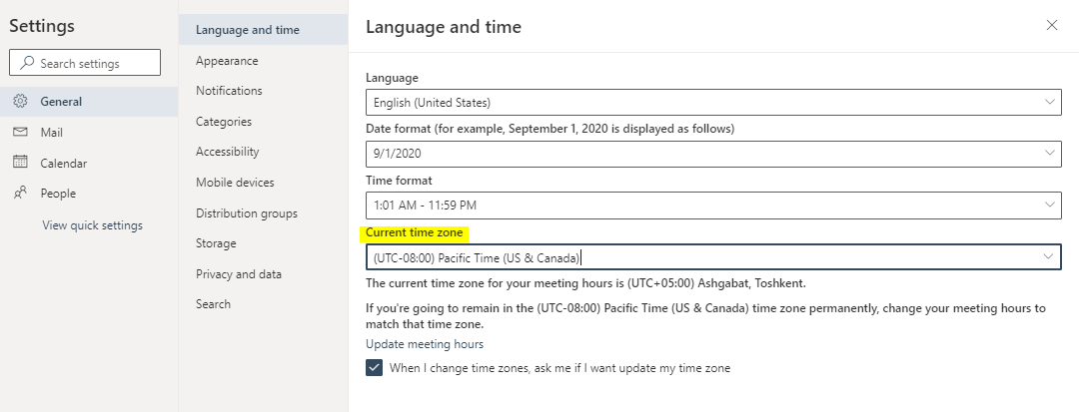Open the Date format dropdown
The image size is (1079, 412).
(713, 153)
